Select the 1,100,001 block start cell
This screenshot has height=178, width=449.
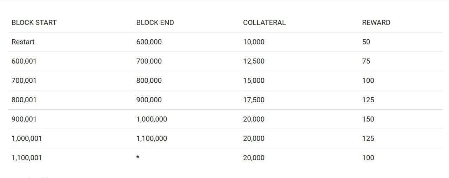tap(27, 158)
